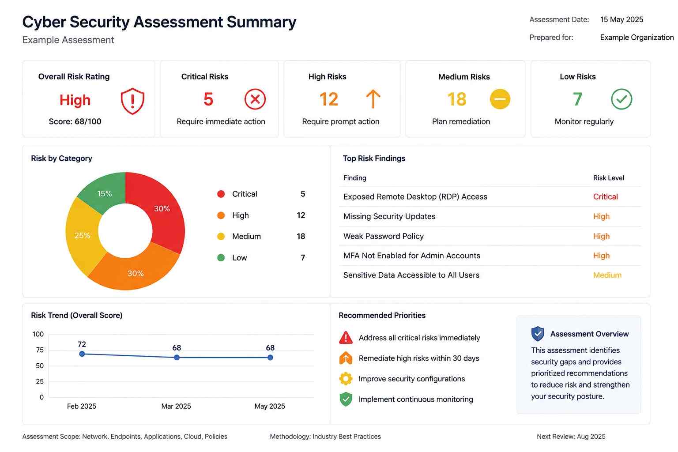The height and width of the screenshot is (452, 678).
Task: Click the blue Assessment Overview shield icon
Action: tap(538, 334)
